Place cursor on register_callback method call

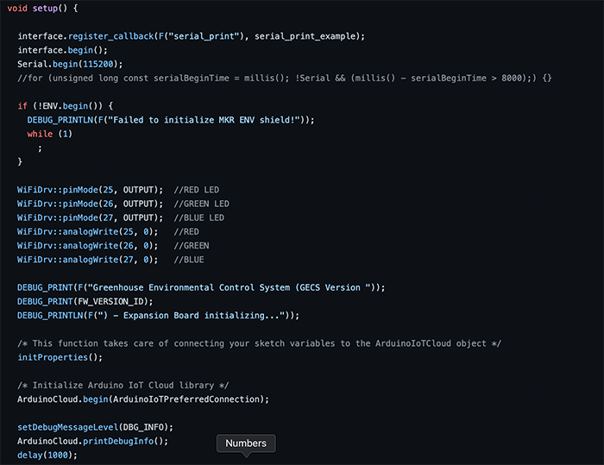pyautogui.click(x=111, y=36)
